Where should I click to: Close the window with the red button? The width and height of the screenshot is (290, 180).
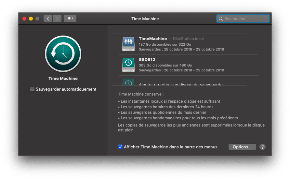24,19
